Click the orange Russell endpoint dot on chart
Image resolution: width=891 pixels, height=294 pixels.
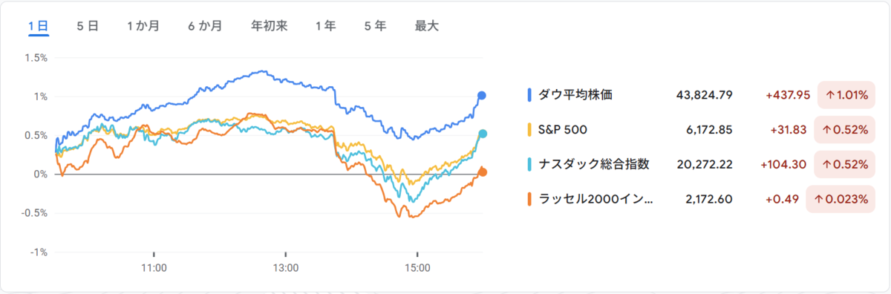[483, 172]
